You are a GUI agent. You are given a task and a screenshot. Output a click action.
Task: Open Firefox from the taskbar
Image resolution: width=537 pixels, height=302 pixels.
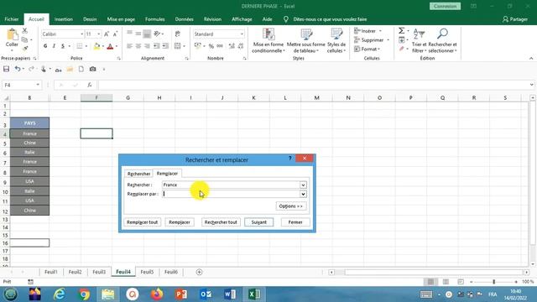tap(157, 294)
